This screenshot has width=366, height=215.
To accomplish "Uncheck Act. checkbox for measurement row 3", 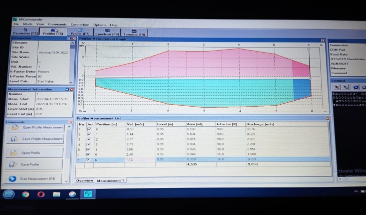I will click(x=89, y=139).
